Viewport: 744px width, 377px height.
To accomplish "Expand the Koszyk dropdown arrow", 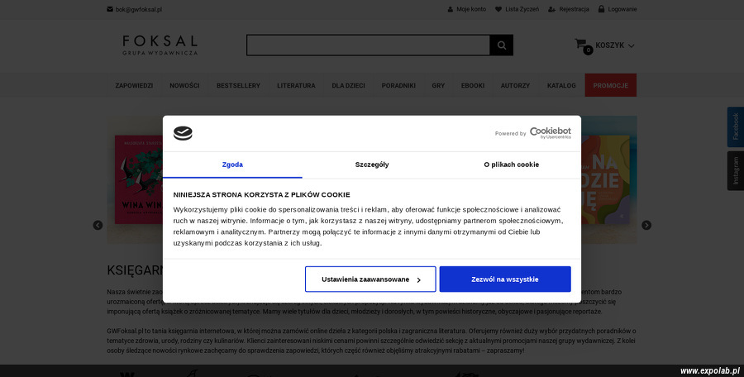I will pyautogui.click(x=631, y=46).
